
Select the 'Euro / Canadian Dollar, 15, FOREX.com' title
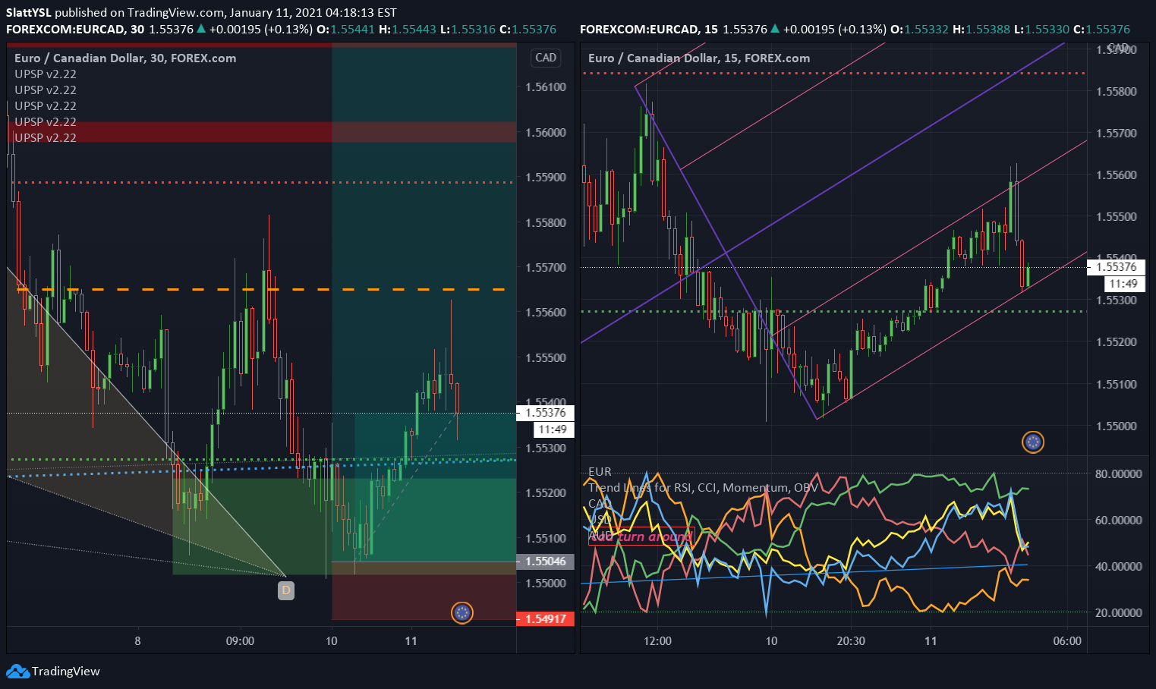(x=699, y=58)
